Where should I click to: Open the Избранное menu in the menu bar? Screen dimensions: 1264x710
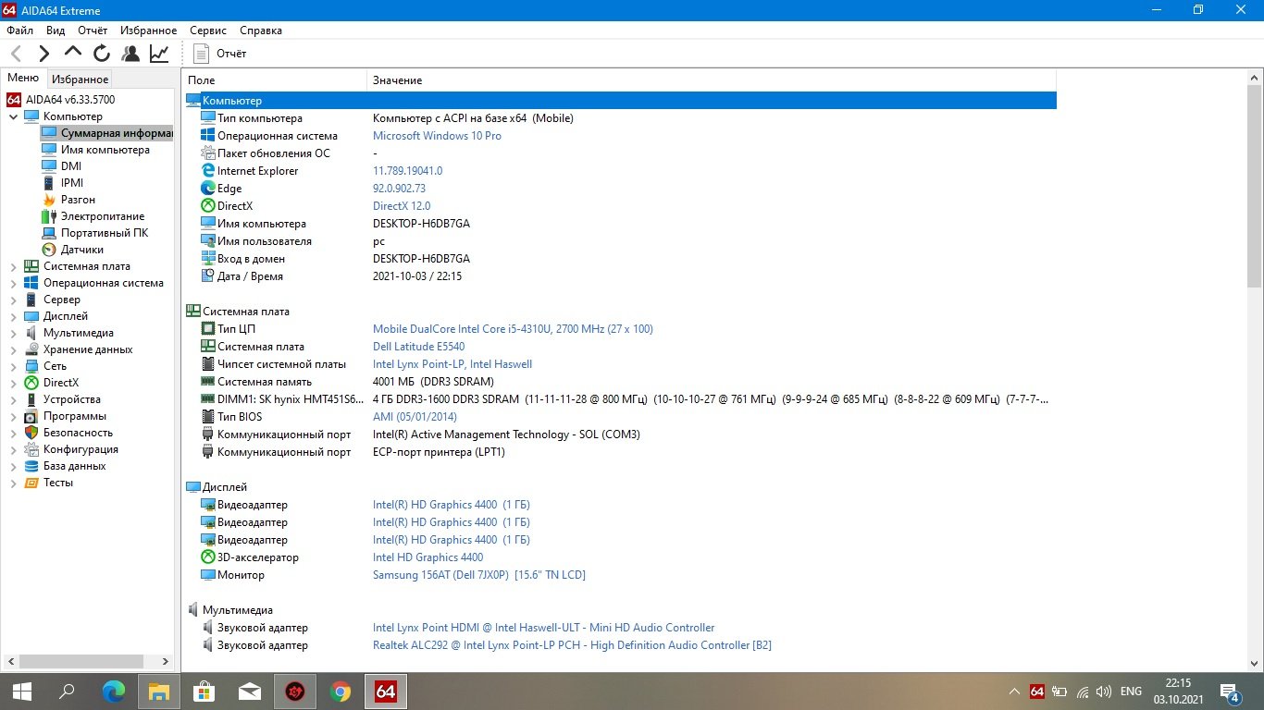[149, 31]
